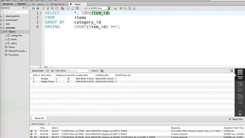Select the Noodles cell in results
Image resolution: width=245 pixels, height=138 pixels.
click(x=44, y=79)
